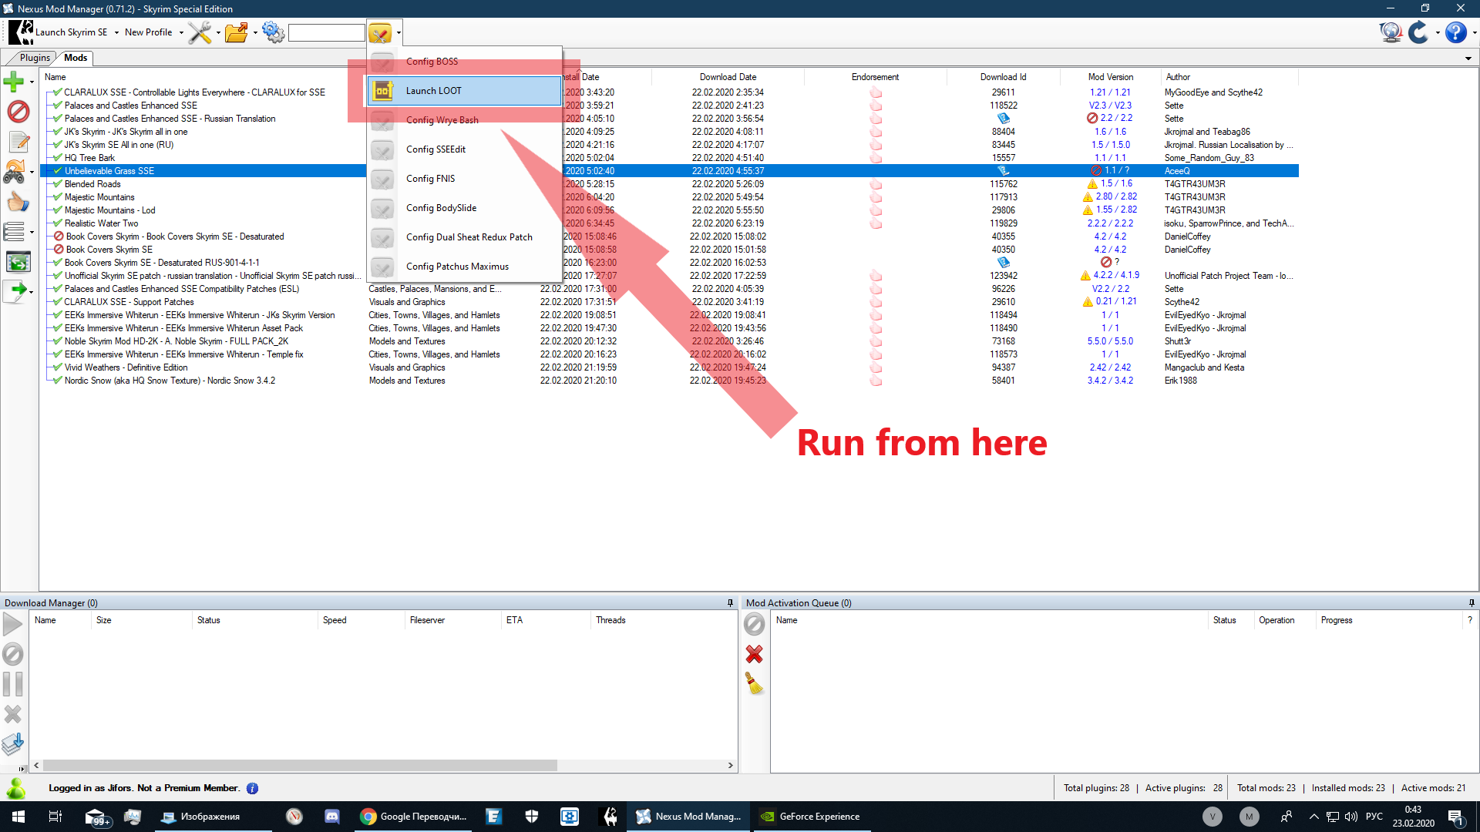Click the swap arrows screen icon in sidebar
Viewport: 1480px width, 832px height.
point(18,262)
